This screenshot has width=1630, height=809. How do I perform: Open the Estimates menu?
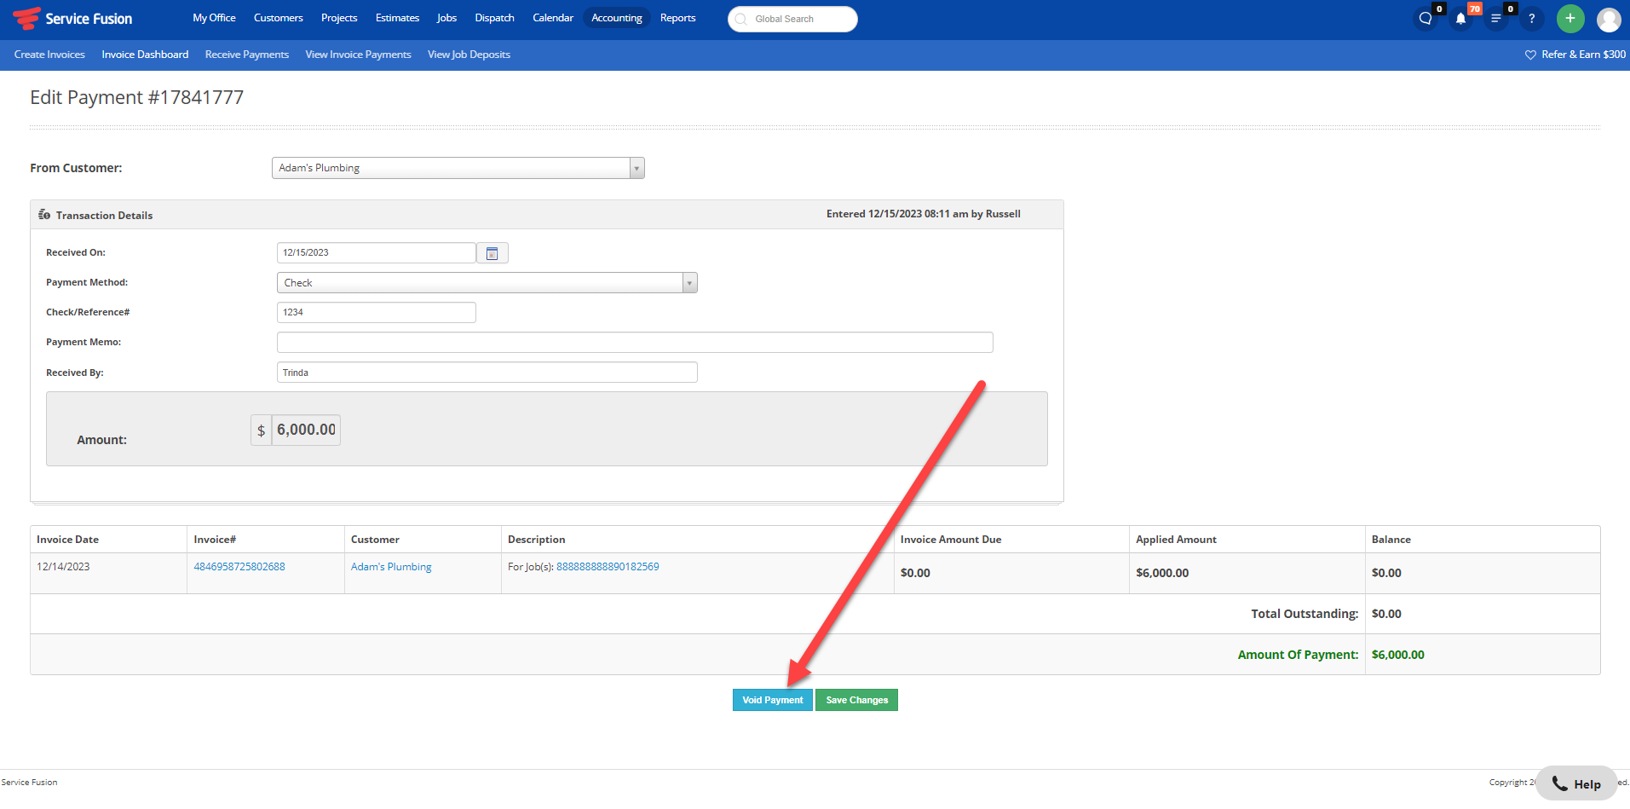coord(397,18)
